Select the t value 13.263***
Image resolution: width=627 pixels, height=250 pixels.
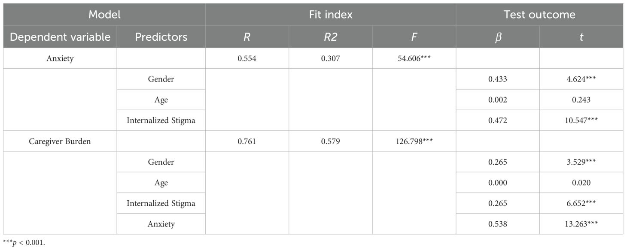coord(581,224)
